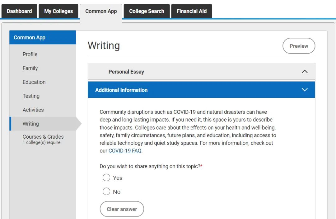Screen dimensions: 336x219
Task: Select the Yes radio button
Action: (106, 178)
